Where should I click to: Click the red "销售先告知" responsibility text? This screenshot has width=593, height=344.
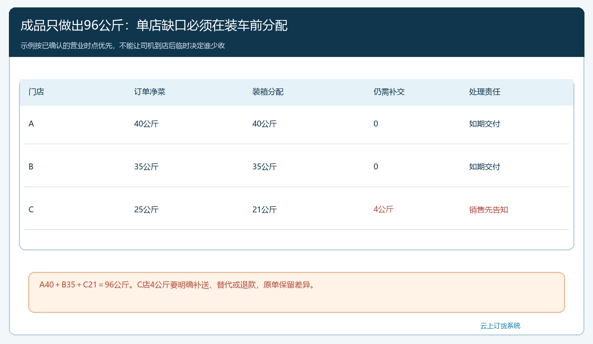click(x=488, y=210)
